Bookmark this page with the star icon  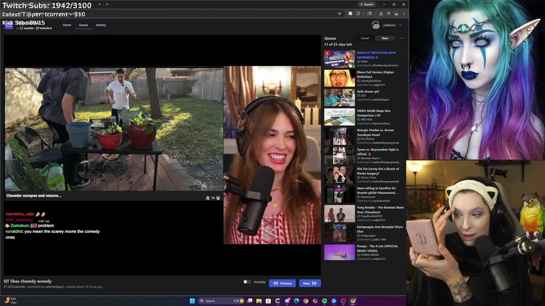tap(339, 14)
